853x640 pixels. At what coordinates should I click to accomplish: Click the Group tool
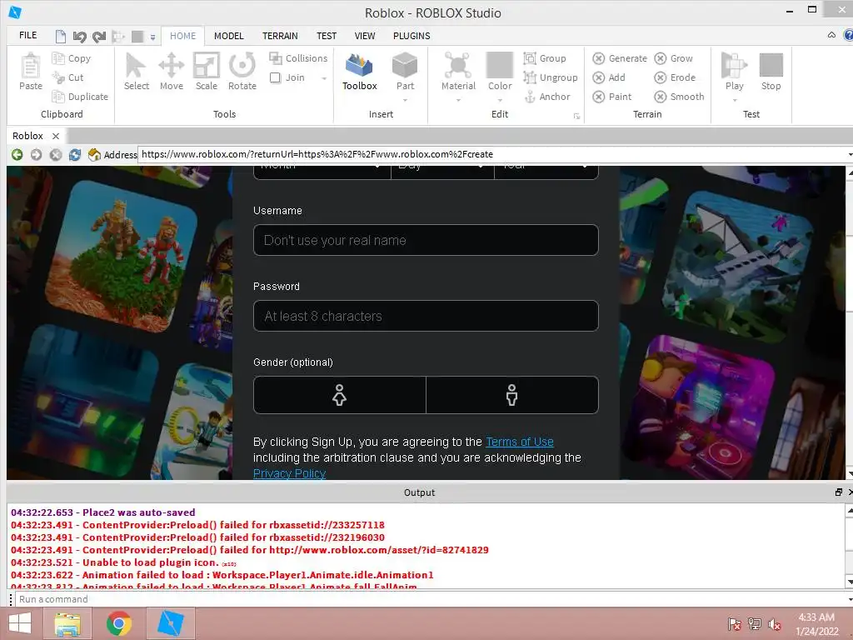coord(545,58)
